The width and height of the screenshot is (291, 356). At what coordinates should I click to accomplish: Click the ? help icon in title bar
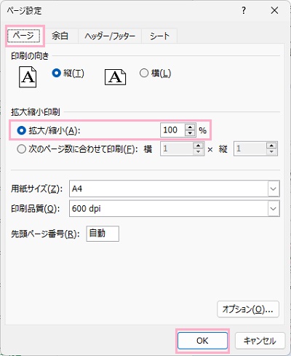coord(244,10)
